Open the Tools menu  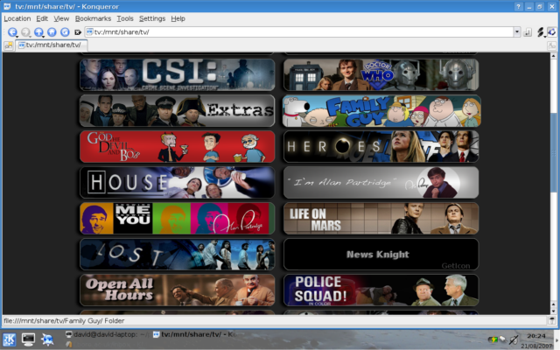pyautogui.click(x=125, y=18)
